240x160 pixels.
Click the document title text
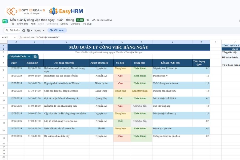pyautogui.click(x=42, y=20)
